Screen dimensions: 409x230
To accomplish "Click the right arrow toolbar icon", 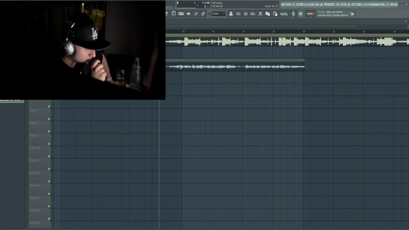I will [x=188, y=14].
